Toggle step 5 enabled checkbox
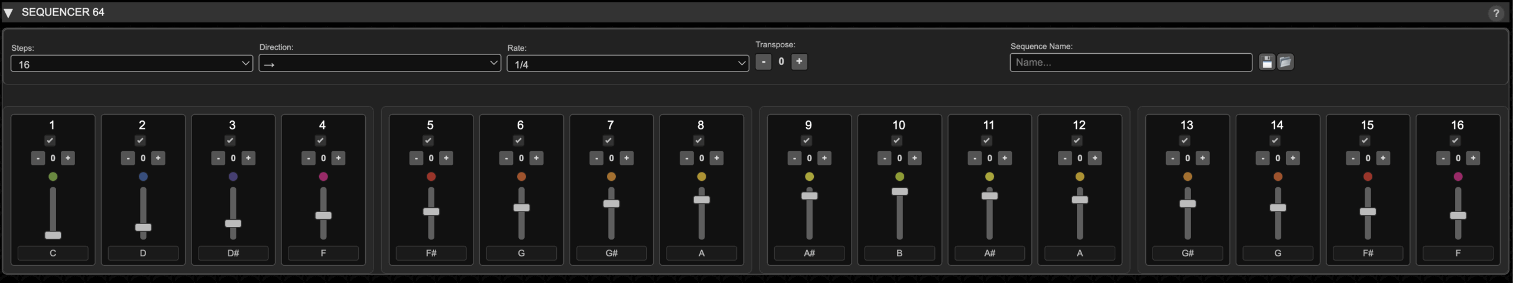 [x=428, y=141]
